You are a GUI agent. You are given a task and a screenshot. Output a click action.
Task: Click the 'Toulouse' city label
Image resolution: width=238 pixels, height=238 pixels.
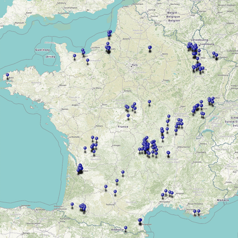110,205
